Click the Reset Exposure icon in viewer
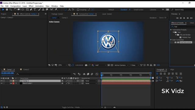 154,65
